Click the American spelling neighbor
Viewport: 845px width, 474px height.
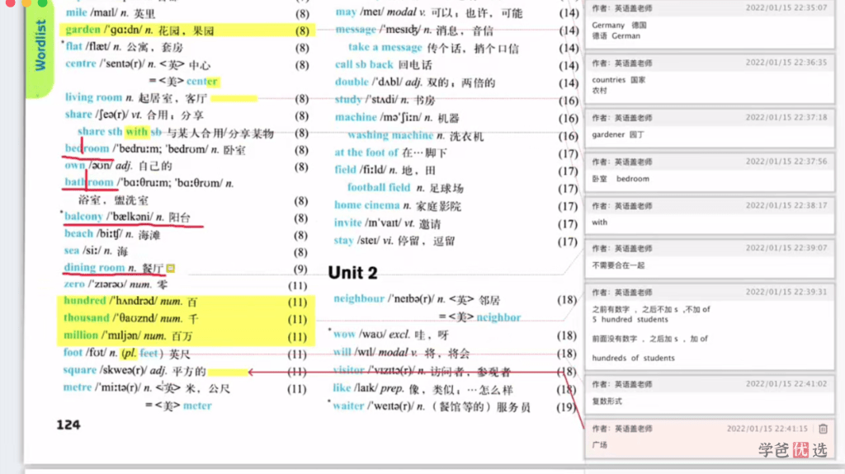[498, 317]
